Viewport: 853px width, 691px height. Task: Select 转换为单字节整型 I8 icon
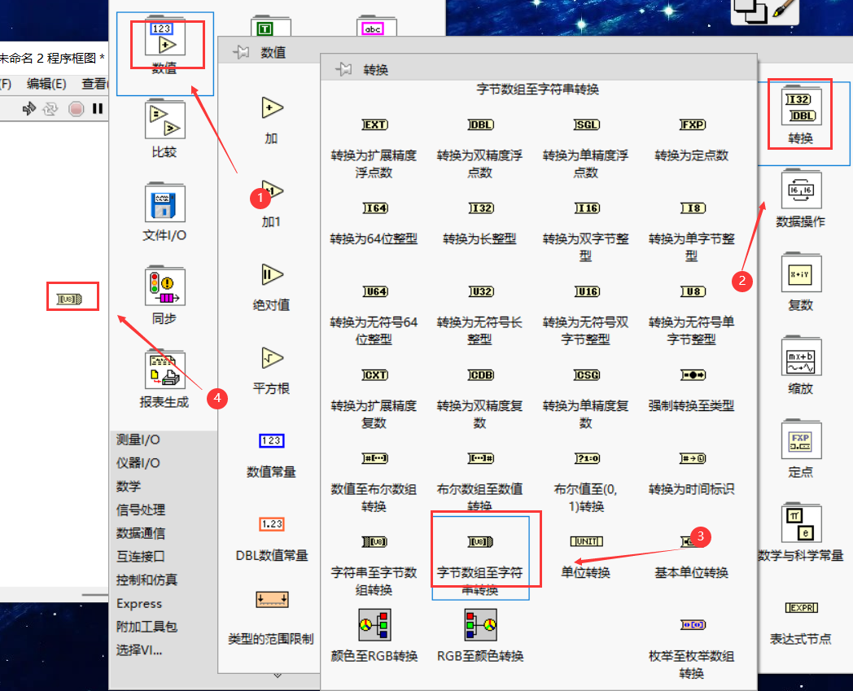(693, 208)
